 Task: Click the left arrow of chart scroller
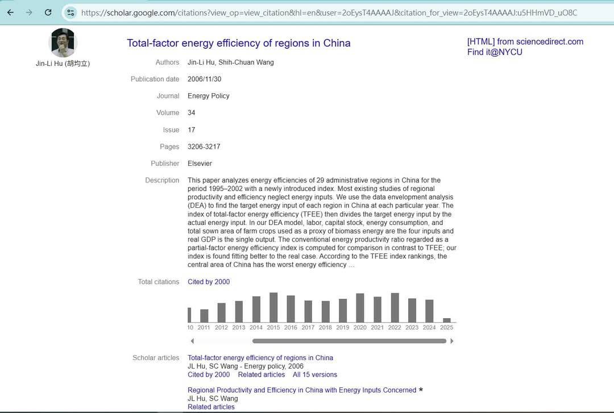(x=192, y=341)
